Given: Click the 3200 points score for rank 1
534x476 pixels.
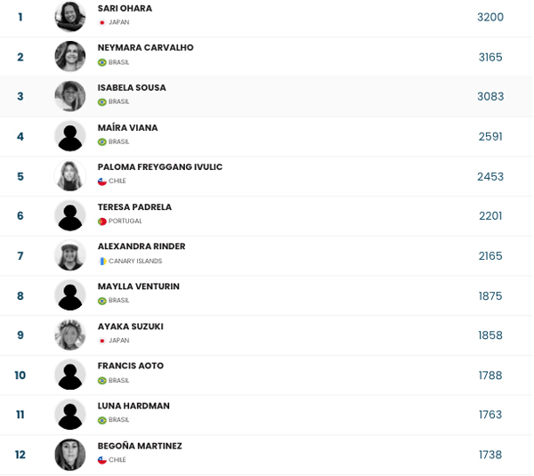Looking at the screenshot, I should point(490,17).
